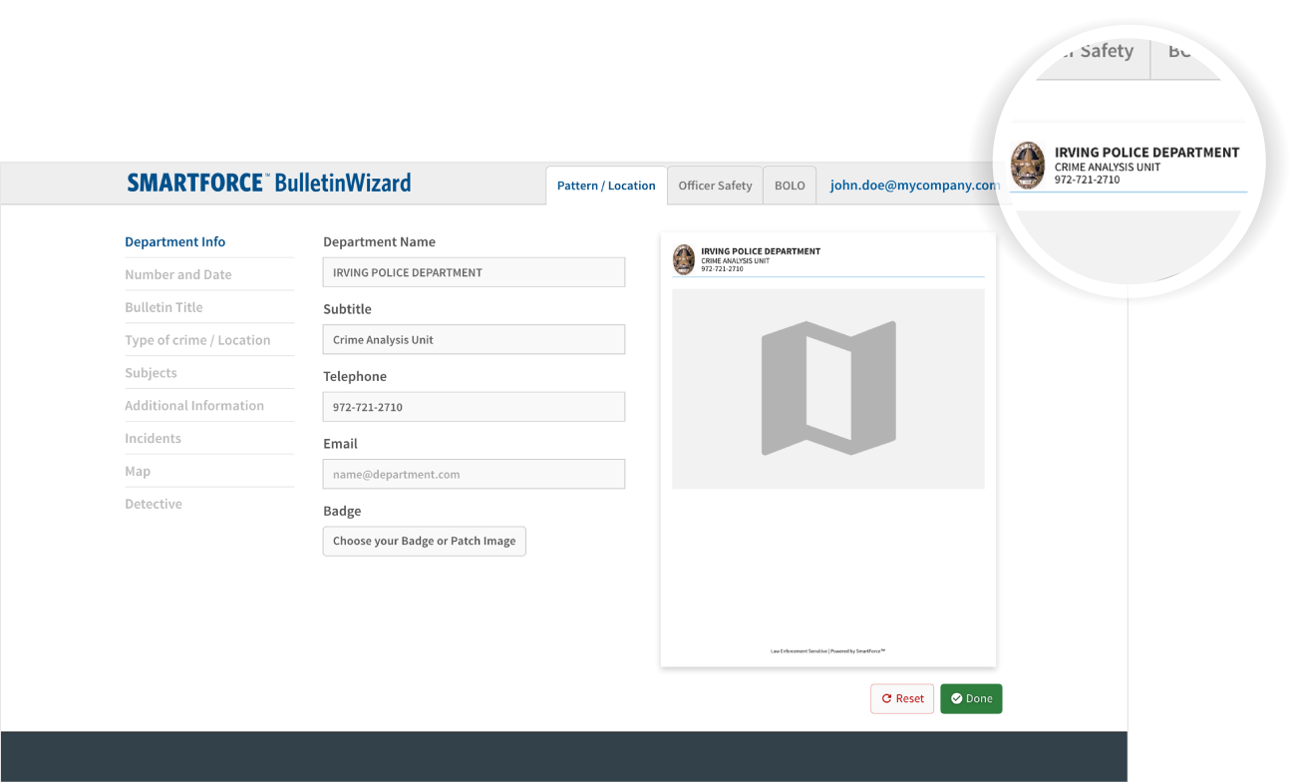Click the Department Name input field
Screen dimensions: 1290x782
pos(474,272)
